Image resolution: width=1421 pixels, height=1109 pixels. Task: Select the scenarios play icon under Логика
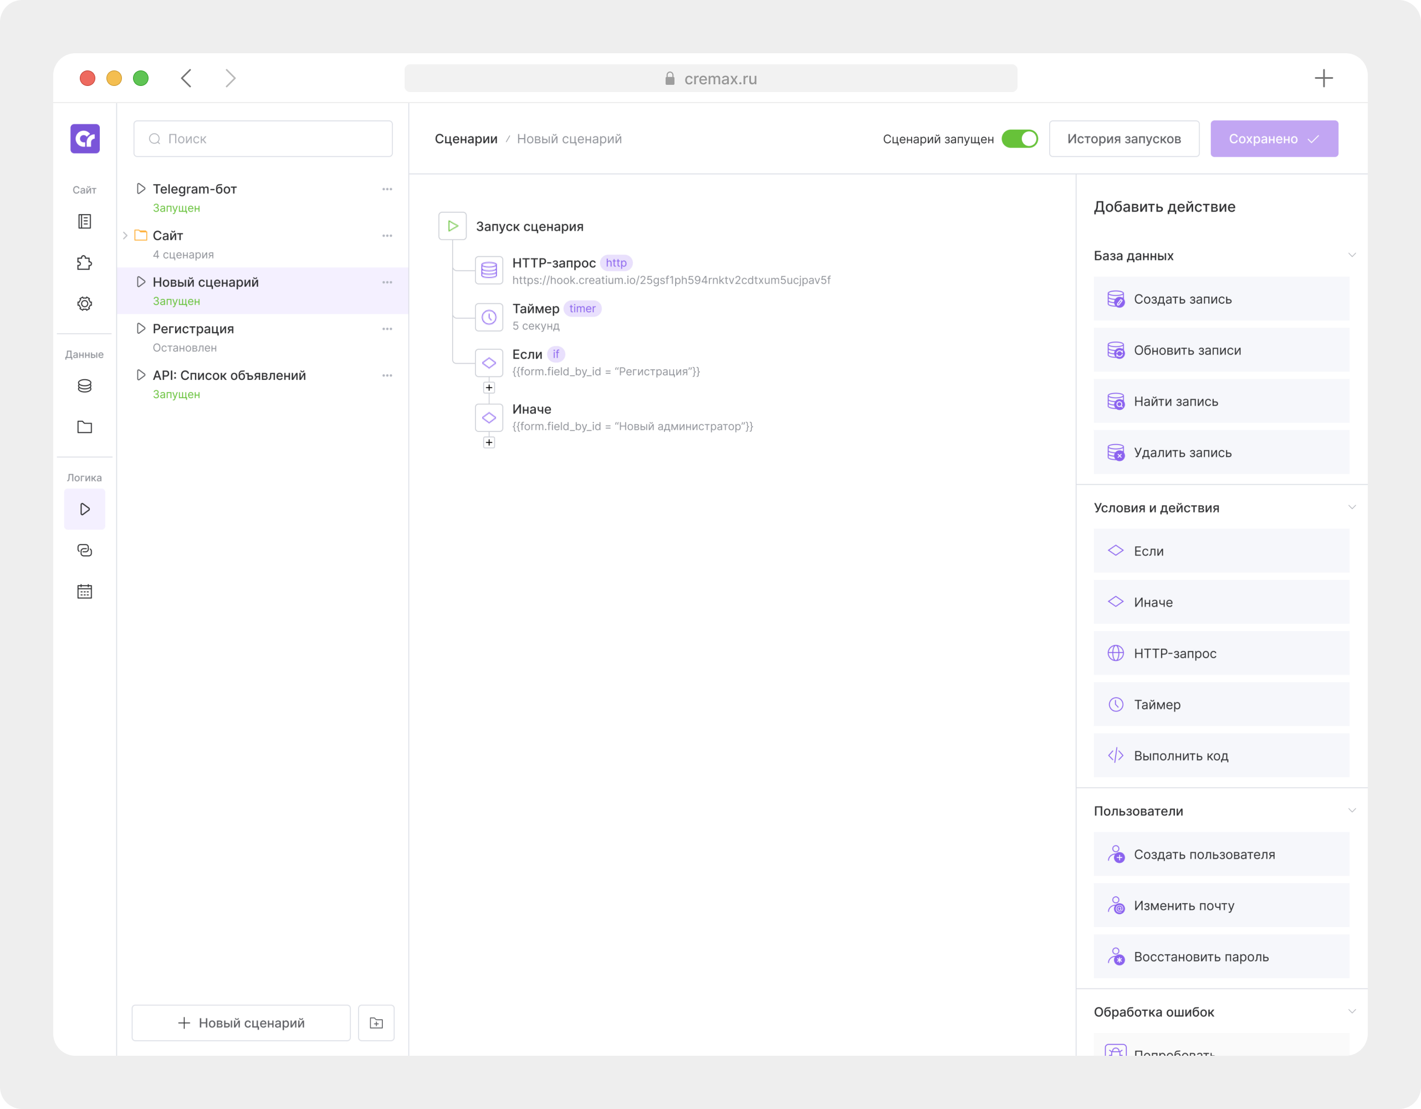coord(85,509)
